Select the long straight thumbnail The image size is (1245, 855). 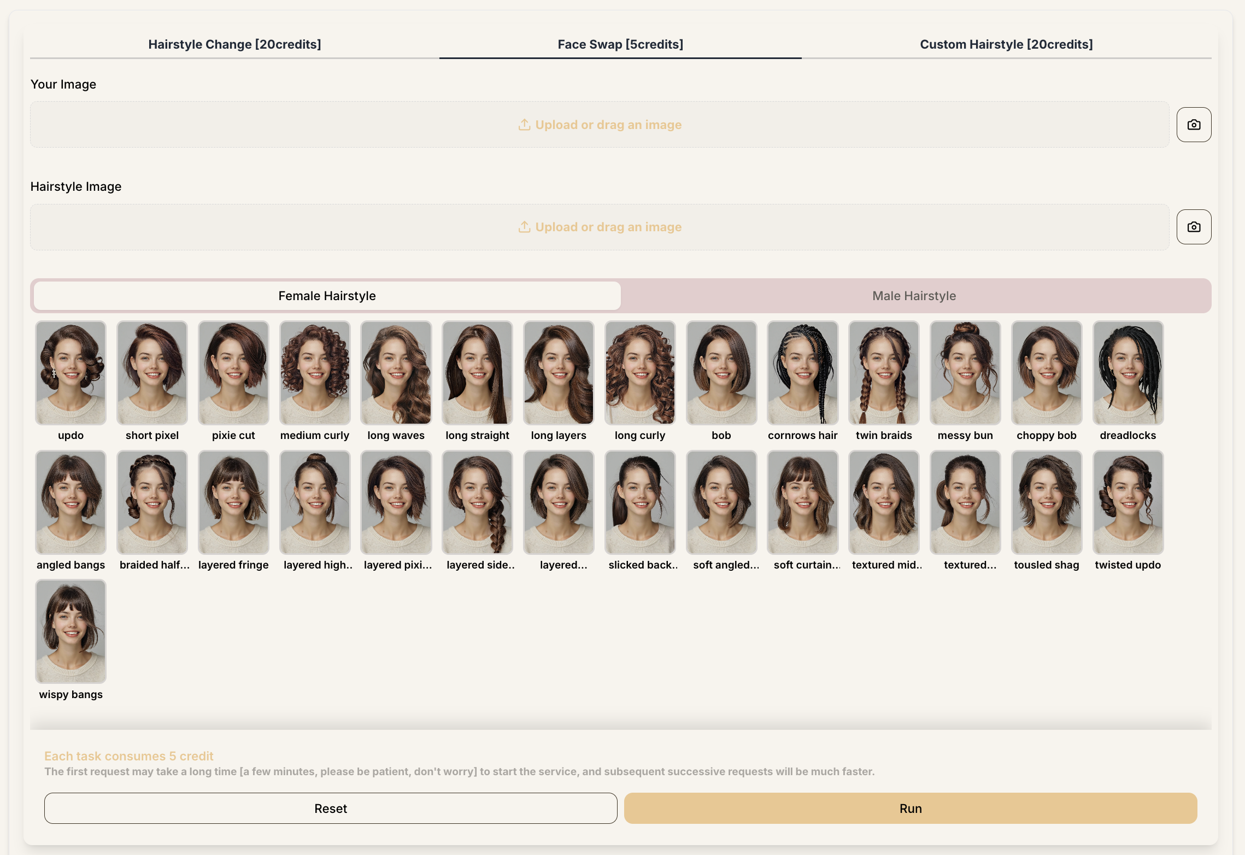click(477, 373)
